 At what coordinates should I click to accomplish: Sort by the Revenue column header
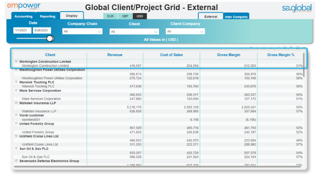click(x=115, y=55)
